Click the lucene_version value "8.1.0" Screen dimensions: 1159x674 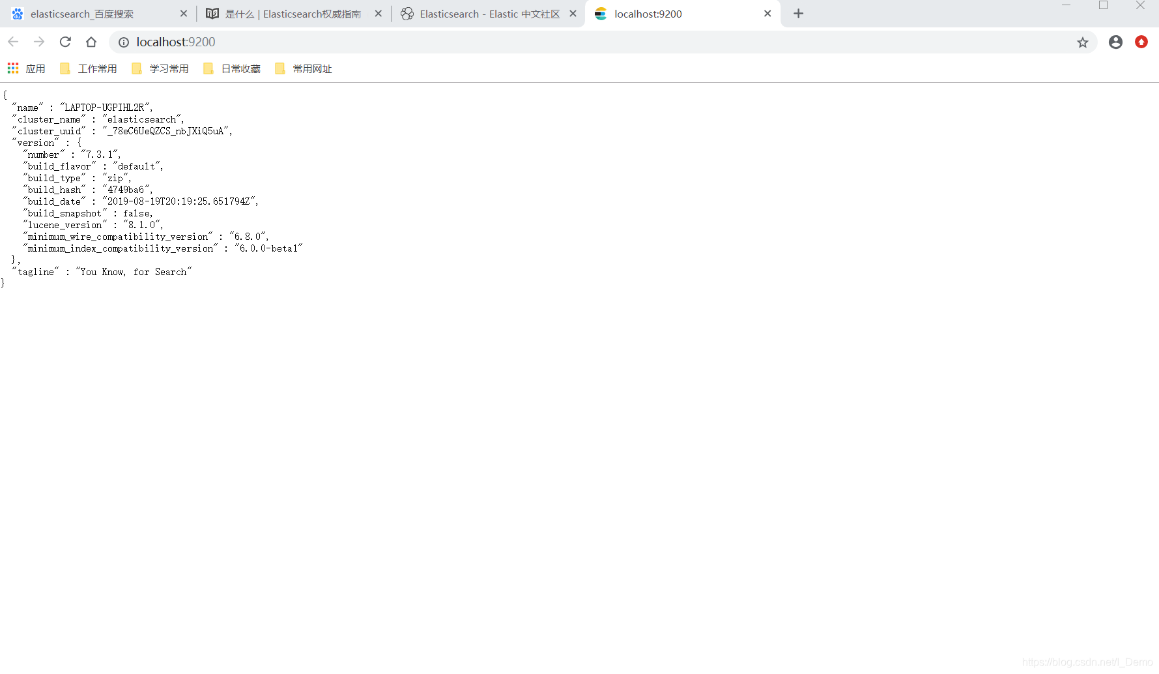click(x=141, y=225)
